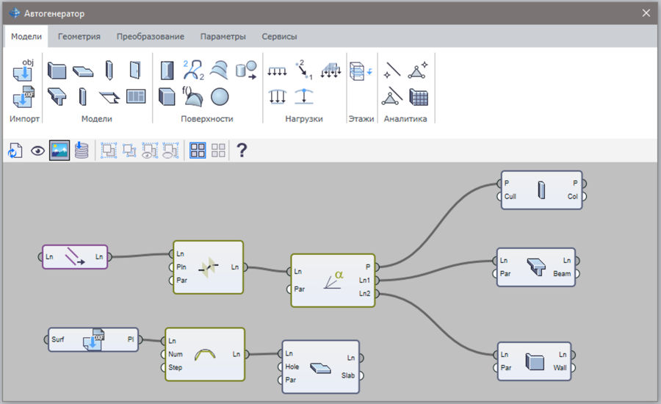Click the Wall node on canvas
Image resolution: width=661 pixels, height=404 pixels.
coord(534,361)
